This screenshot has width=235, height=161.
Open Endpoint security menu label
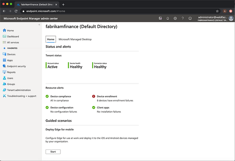[x=16, y=66]
